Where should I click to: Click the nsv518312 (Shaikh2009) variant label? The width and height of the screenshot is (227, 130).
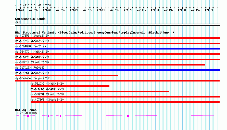(x=32, y=62)
